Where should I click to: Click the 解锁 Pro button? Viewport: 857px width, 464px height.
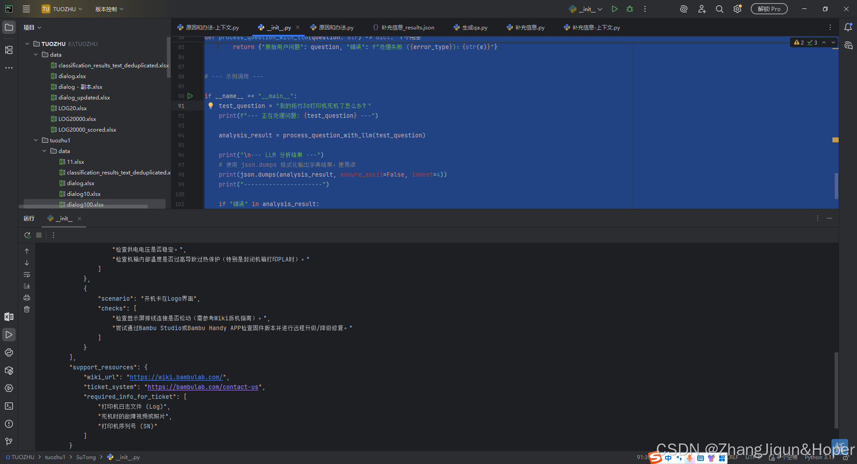[x=769, y=9]
